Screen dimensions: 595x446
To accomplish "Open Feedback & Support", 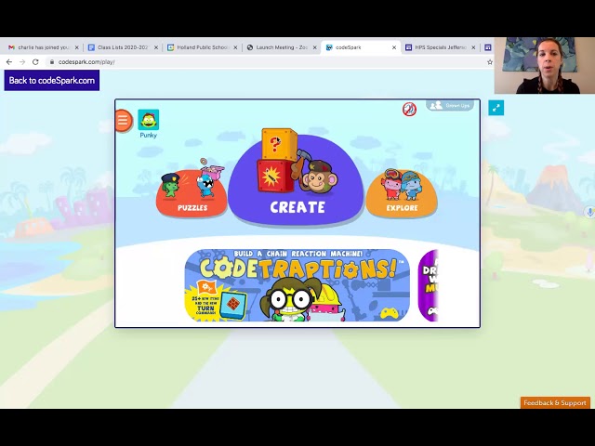I will 555,402.
